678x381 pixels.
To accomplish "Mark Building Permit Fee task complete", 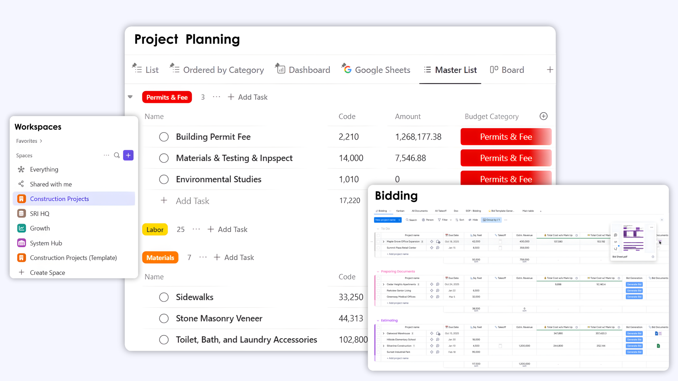I will (164, 137).
